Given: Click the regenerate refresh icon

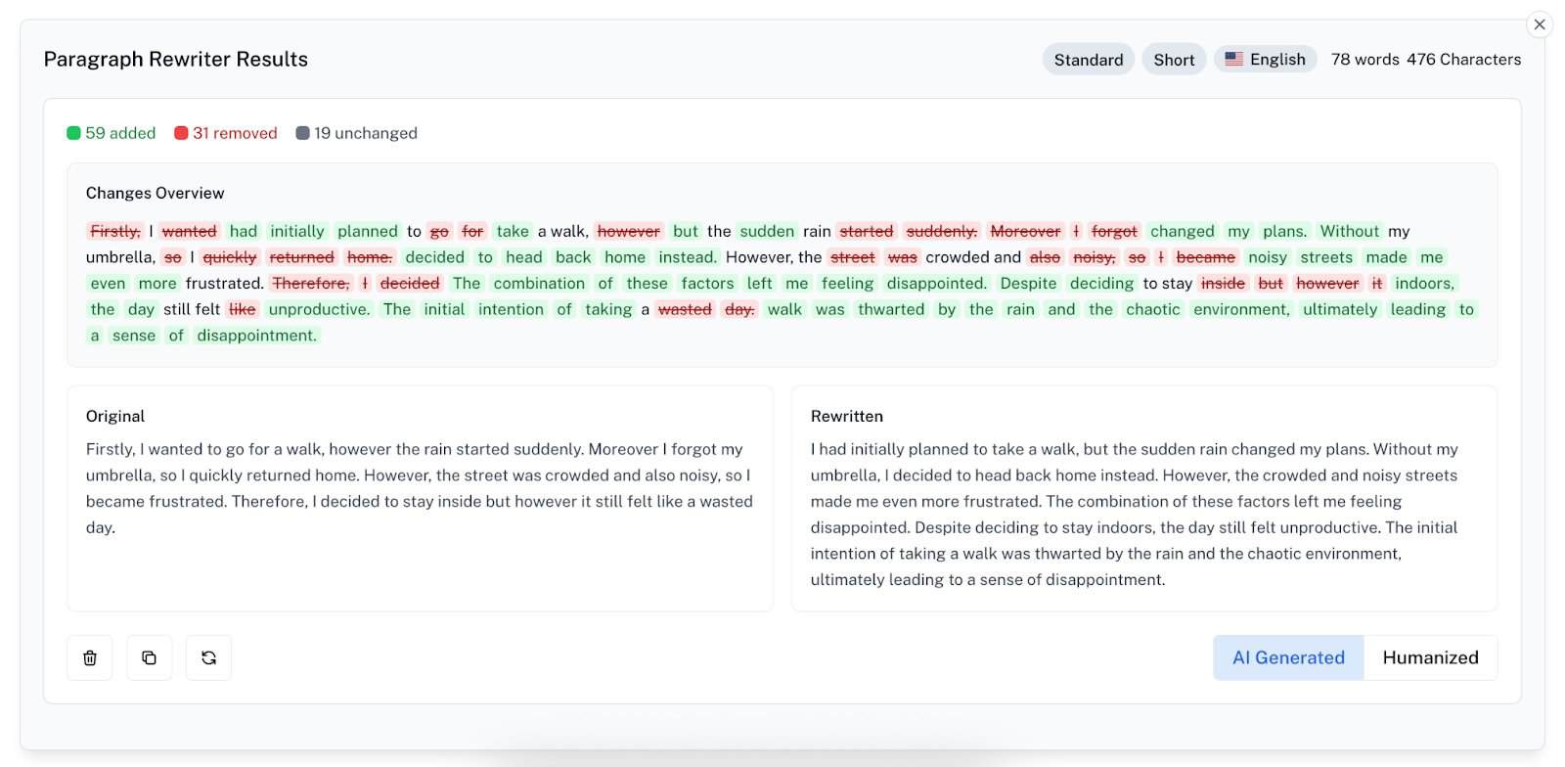Looking at the screenshot, I should coord(208,657).
